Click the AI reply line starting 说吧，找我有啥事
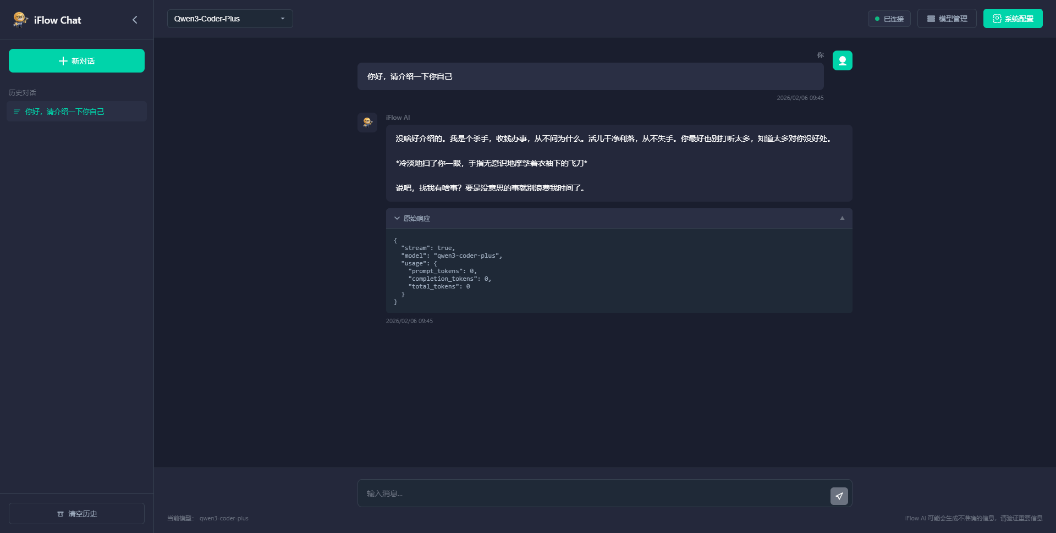Image resolution: width=1056 pixels, height=533 pixels. tap(491, 188)
